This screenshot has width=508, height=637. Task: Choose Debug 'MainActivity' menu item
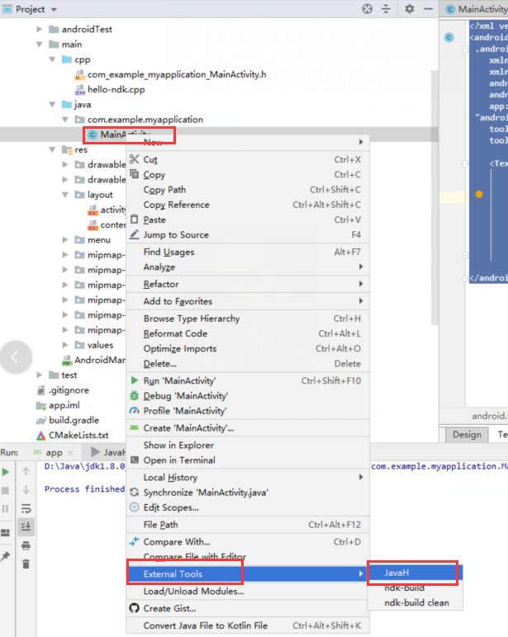pos(248,396)
